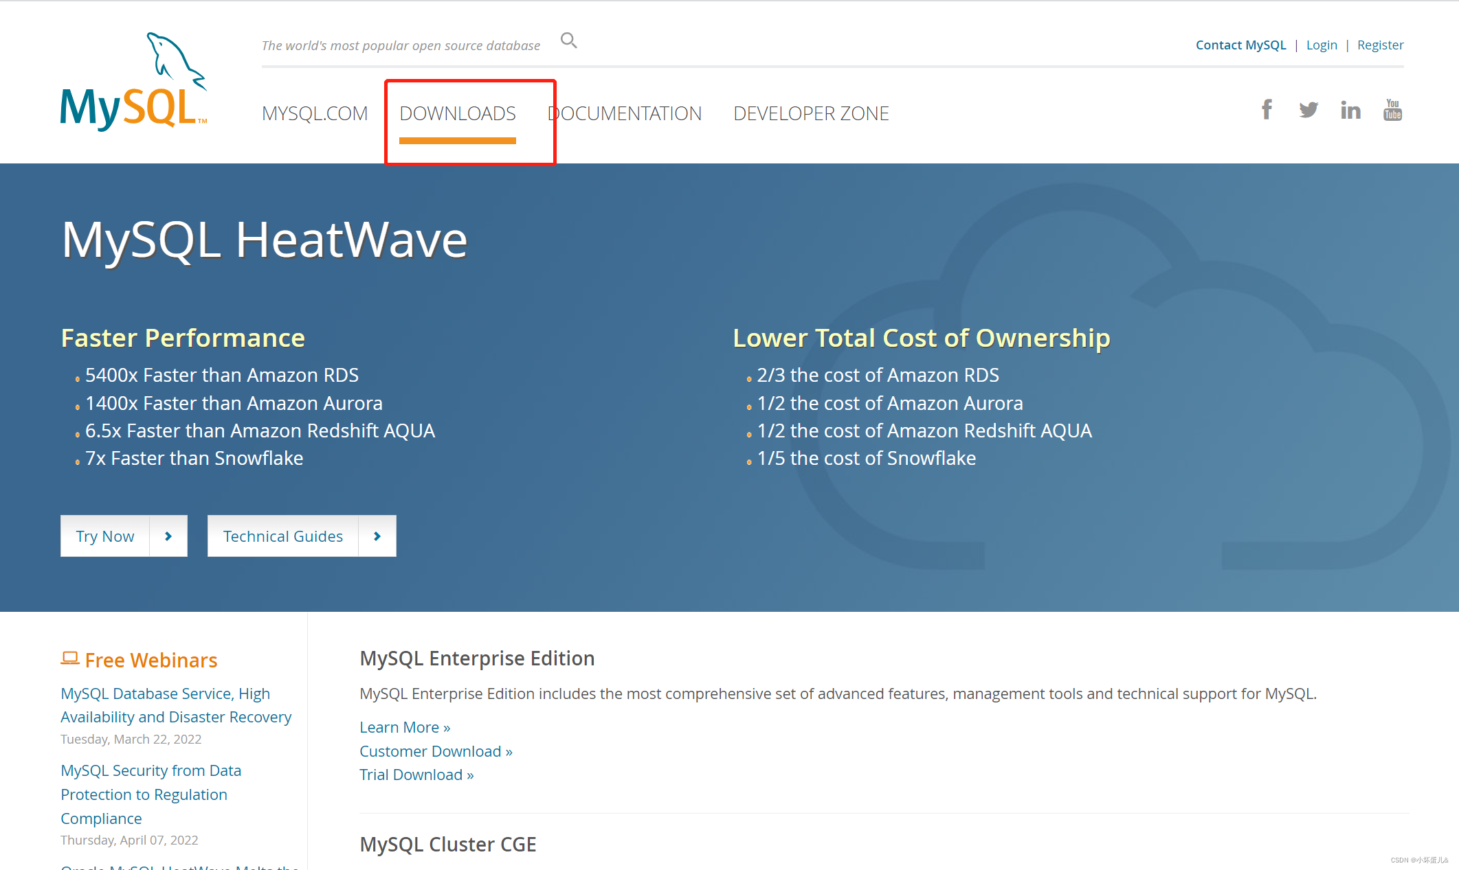This screenshot has width=1459, height=870.
Task: Go to the MYSQL.COM tab
Action: [315, 113]
